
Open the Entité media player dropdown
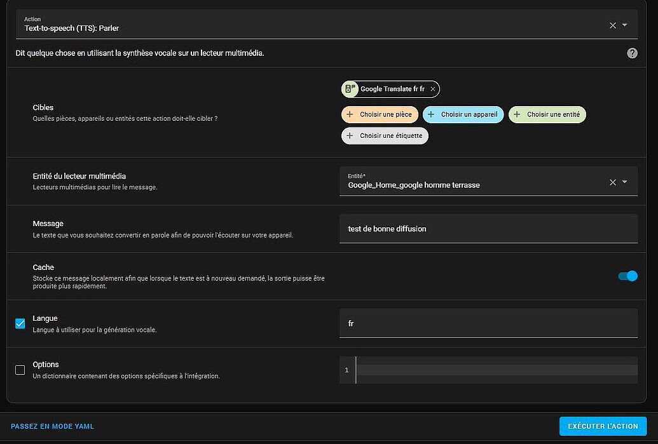(625, 182)
